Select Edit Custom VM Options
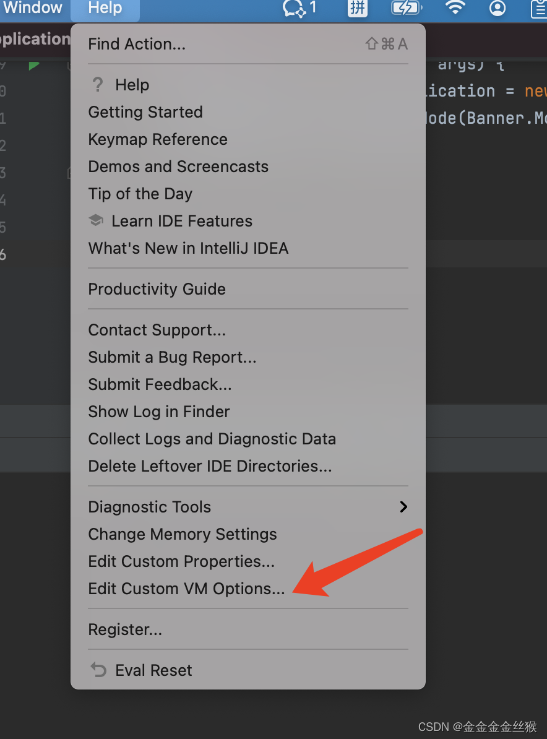The height and width of the screenshot is (739, 547). [186, 589]
